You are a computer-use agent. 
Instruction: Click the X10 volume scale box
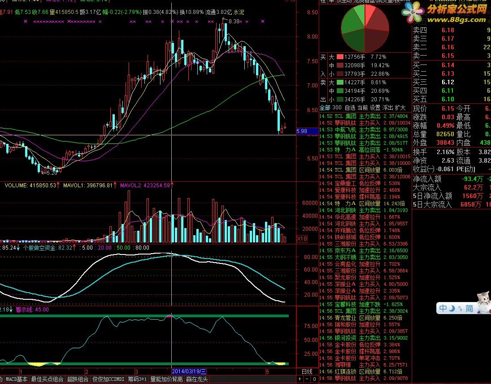302,239
